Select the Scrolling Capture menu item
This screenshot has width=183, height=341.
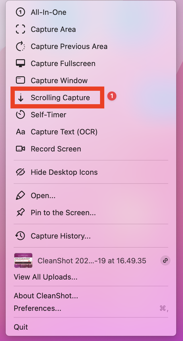(x=60, y=98)
